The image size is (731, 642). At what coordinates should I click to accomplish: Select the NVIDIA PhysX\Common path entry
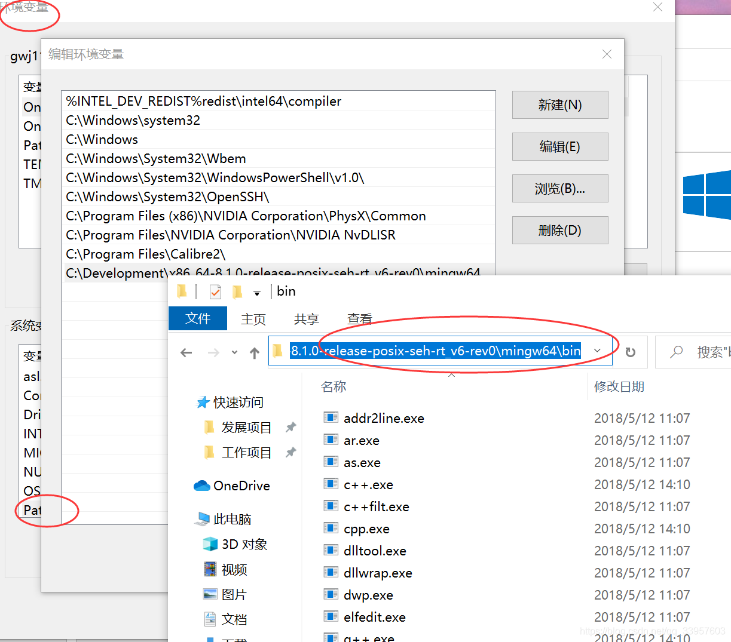[279, 216]
